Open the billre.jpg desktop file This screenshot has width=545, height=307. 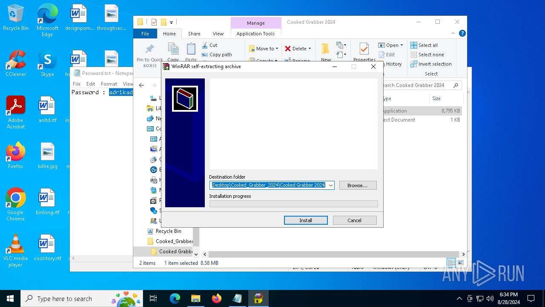coord(47,156)
